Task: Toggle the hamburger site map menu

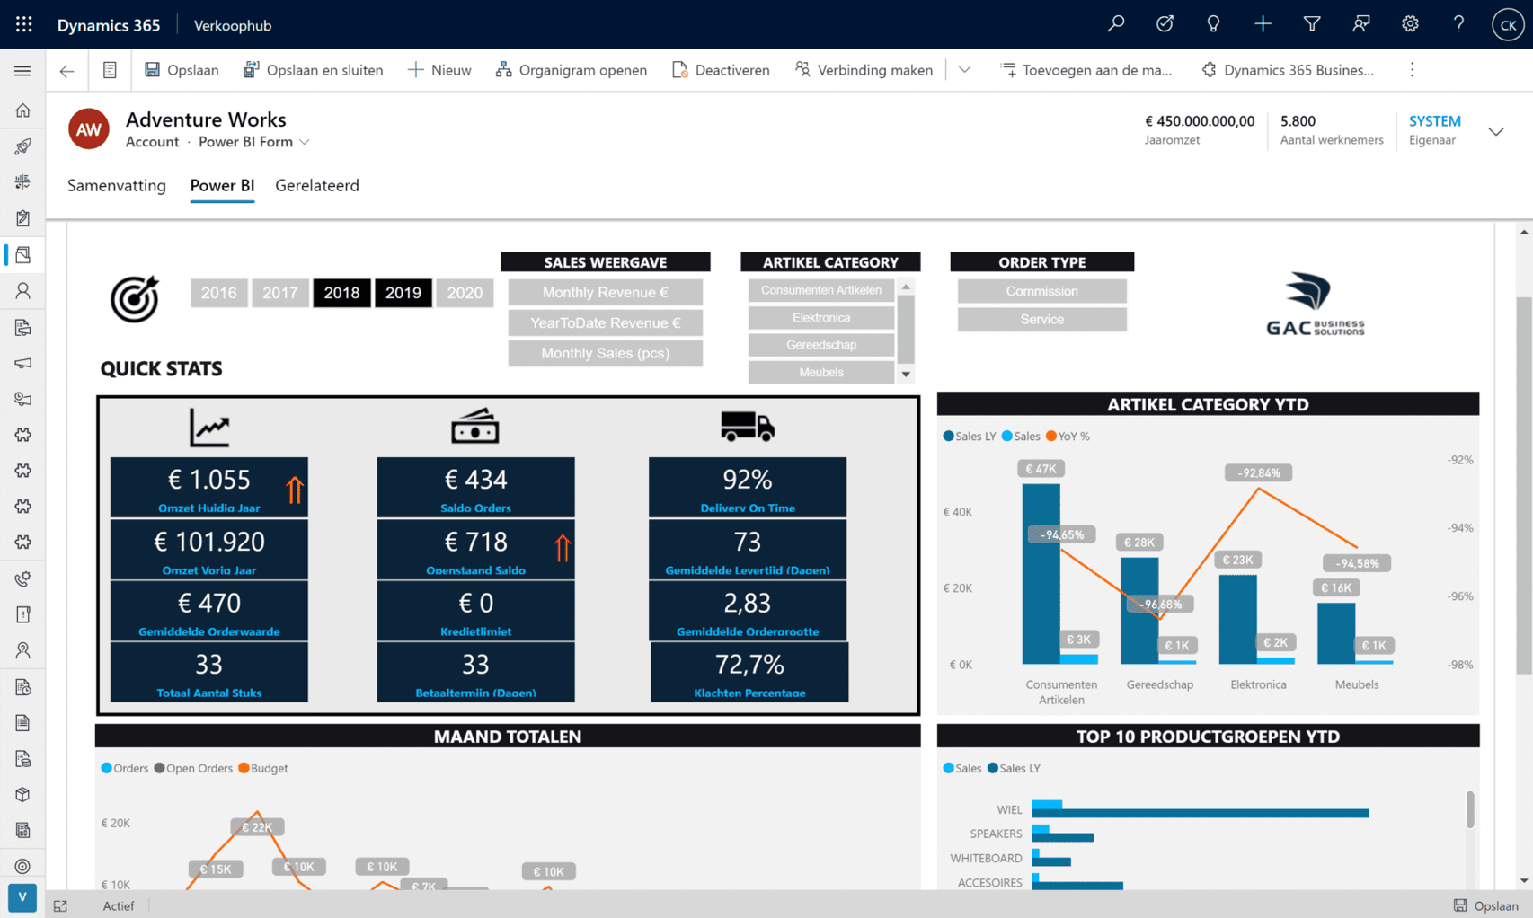Action: point(22,71)
